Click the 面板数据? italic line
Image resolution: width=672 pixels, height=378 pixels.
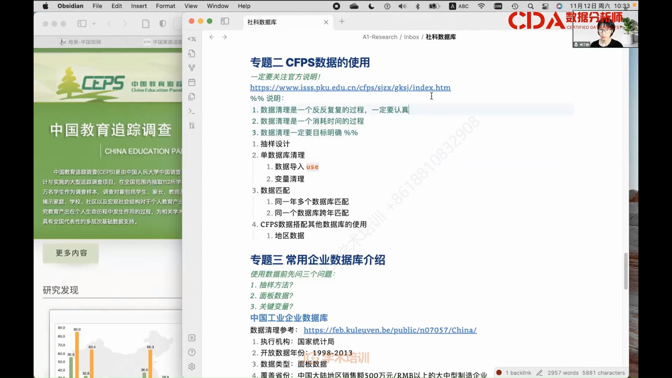tap(271, 296)
